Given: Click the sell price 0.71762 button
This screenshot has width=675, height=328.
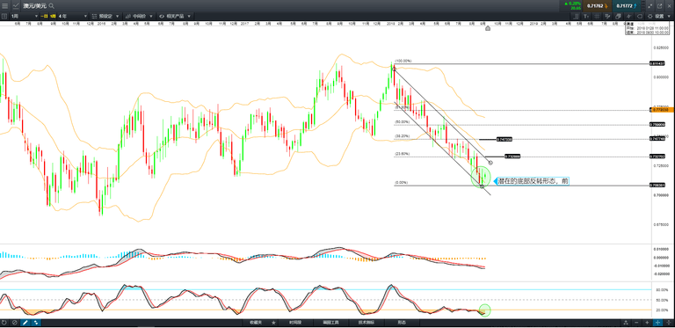Looking at the screenshot, I should tap(597, 6).
